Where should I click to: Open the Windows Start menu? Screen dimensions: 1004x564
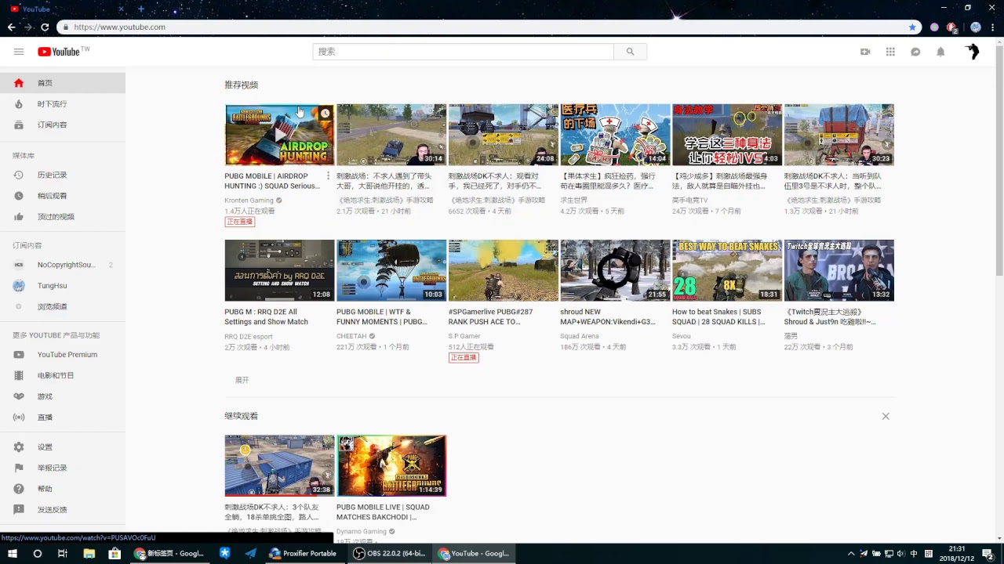(13, 553)
